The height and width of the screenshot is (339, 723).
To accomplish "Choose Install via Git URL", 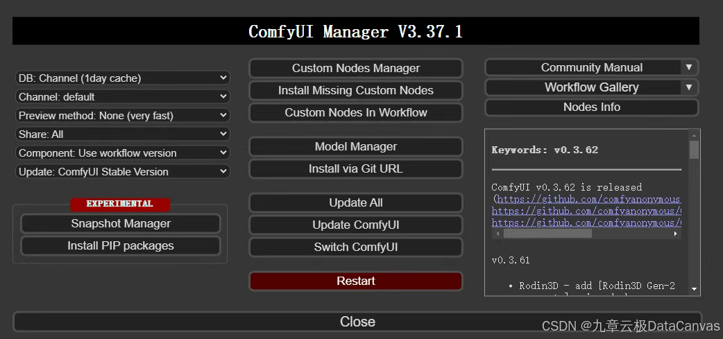I will click(x=355, y=168).
